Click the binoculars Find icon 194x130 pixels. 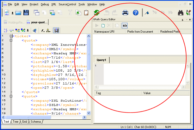click(181, 13)
